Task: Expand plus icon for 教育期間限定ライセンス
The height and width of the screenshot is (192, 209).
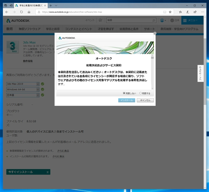Action: coord(7,151)
